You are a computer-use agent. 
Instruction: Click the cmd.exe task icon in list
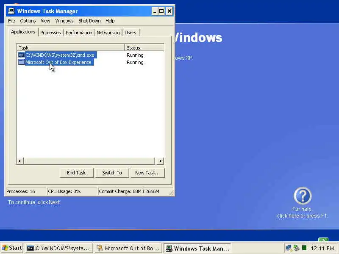[22, 55]
